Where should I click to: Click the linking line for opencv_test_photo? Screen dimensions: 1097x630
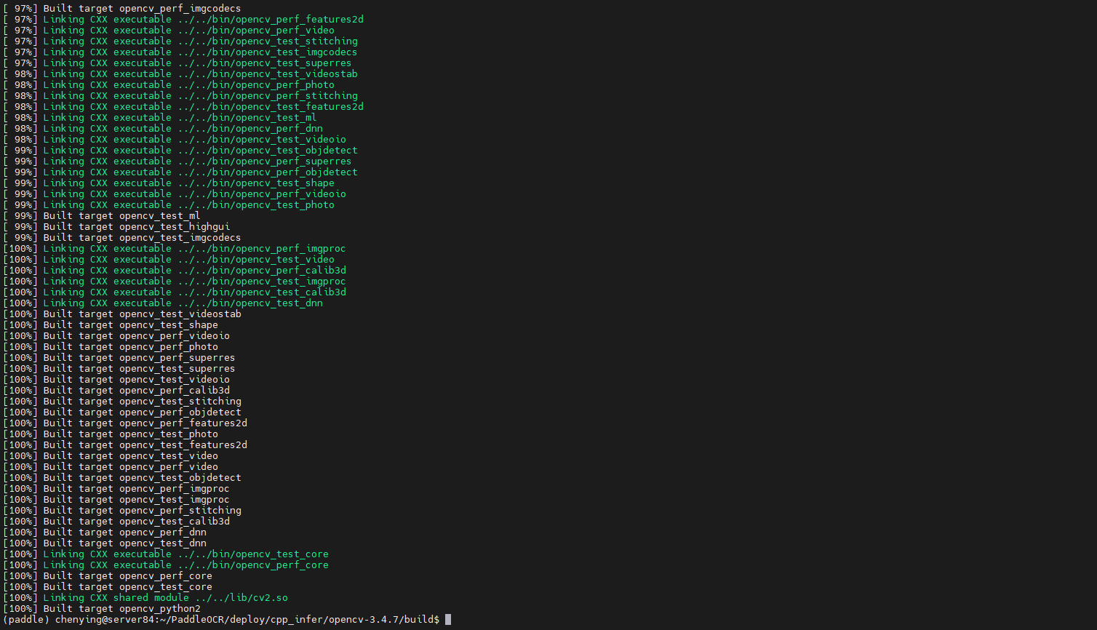tap(169, 205)
